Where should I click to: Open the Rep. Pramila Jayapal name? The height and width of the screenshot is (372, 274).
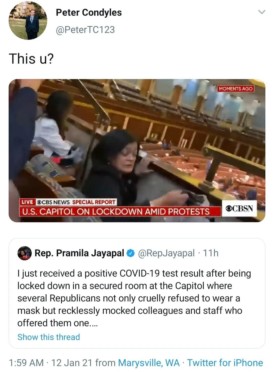(x=79, y=253)
